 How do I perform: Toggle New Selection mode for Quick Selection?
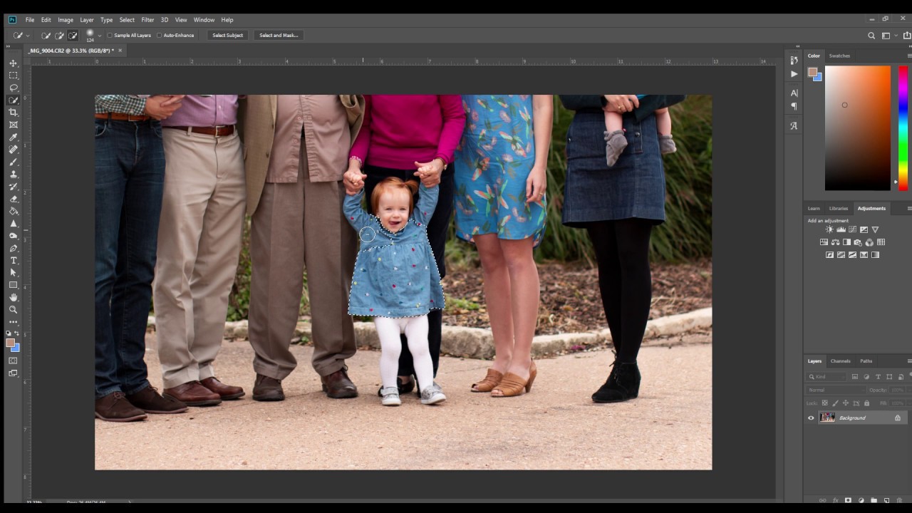(46, 35)
